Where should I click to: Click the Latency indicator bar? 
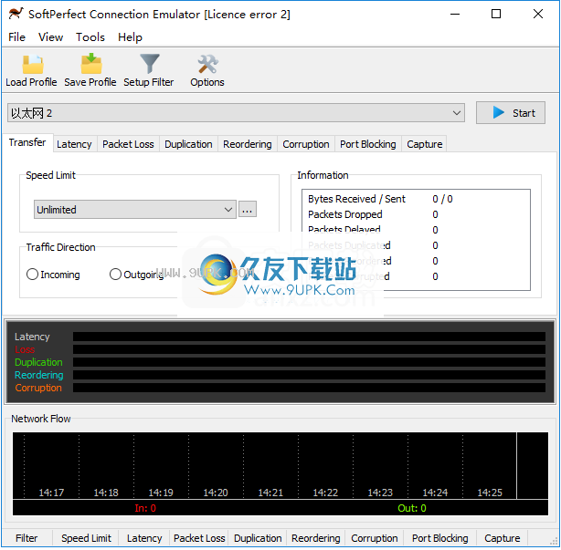309,337
